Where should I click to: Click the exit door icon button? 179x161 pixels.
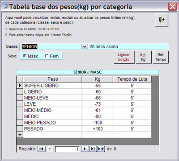tap(162, 20)
